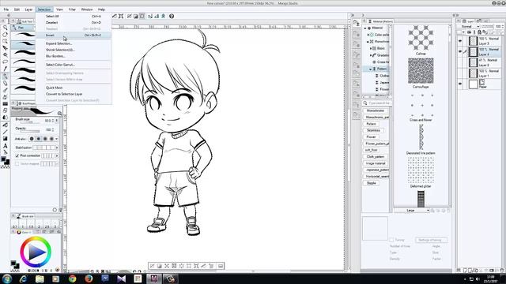Open the layer blend mode Normal dropdown
The height and width of the screenshot is (284, 506).
[x=470, y=26]
